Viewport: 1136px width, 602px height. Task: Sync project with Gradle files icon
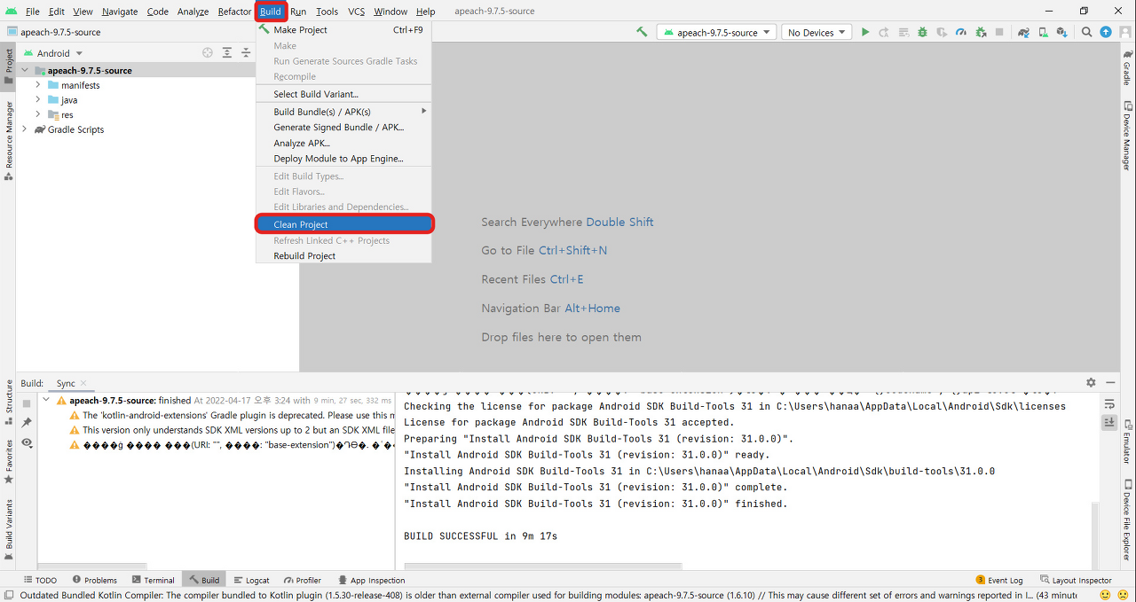[x=1023, y=32]
